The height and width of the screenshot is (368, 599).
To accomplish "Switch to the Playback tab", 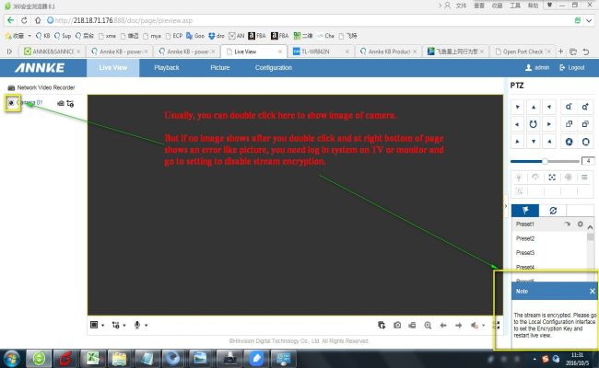I will pyautogui.click(x=167, y=67).
